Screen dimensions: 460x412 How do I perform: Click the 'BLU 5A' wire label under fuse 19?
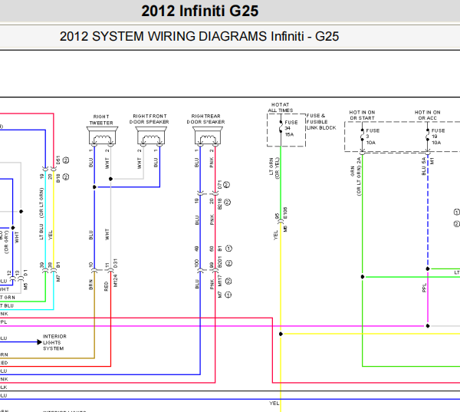click(x=424, y=166)
